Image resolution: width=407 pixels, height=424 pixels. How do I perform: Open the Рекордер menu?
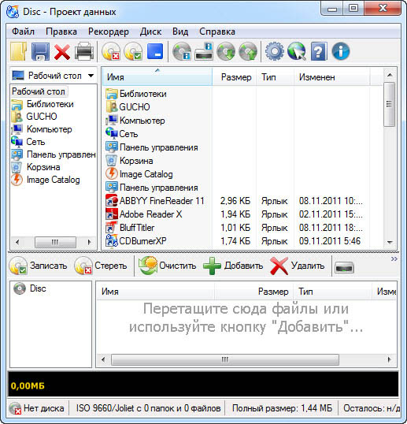pos(109,32)
